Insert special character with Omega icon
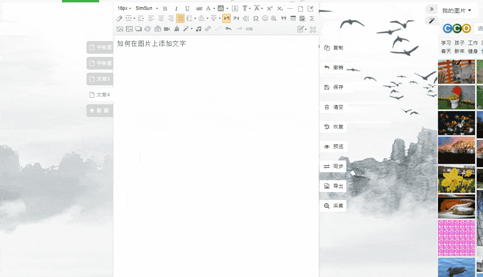Viewport: 483px width, 277px height. pos(256,18)
